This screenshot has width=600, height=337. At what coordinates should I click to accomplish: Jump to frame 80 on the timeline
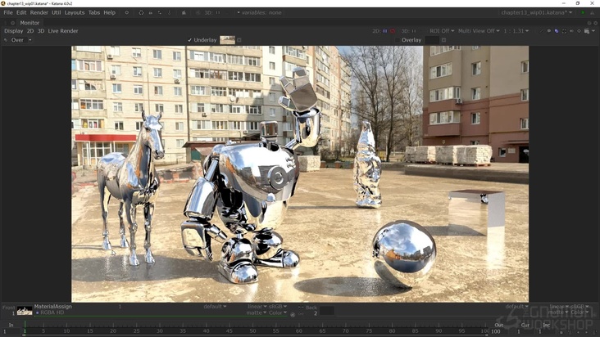coord(393,331)
